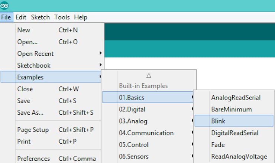Click the scroll-up triangle above Built-in Examples
Viewport: 275px width, 163px height.
point(149,75)
